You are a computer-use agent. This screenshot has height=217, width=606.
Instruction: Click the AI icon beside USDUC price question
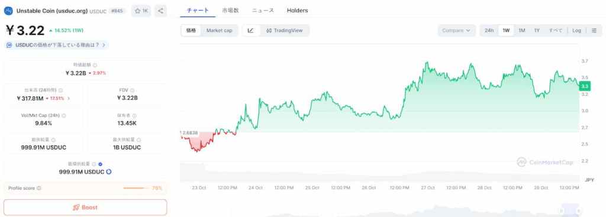pos(9,45)
